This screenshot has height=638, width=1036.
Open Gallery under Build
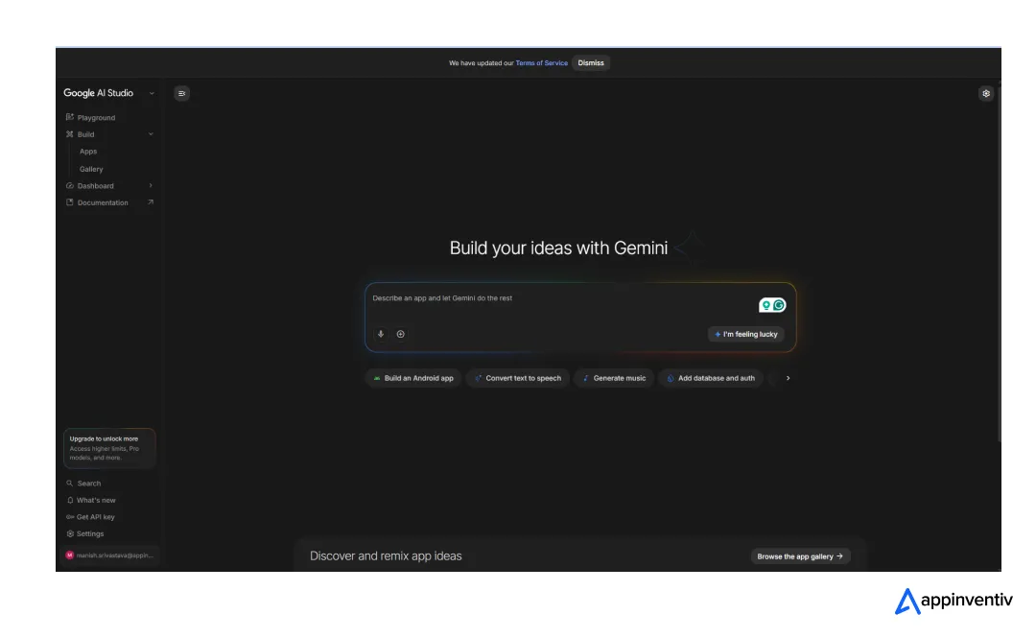[x=91, y=169]
